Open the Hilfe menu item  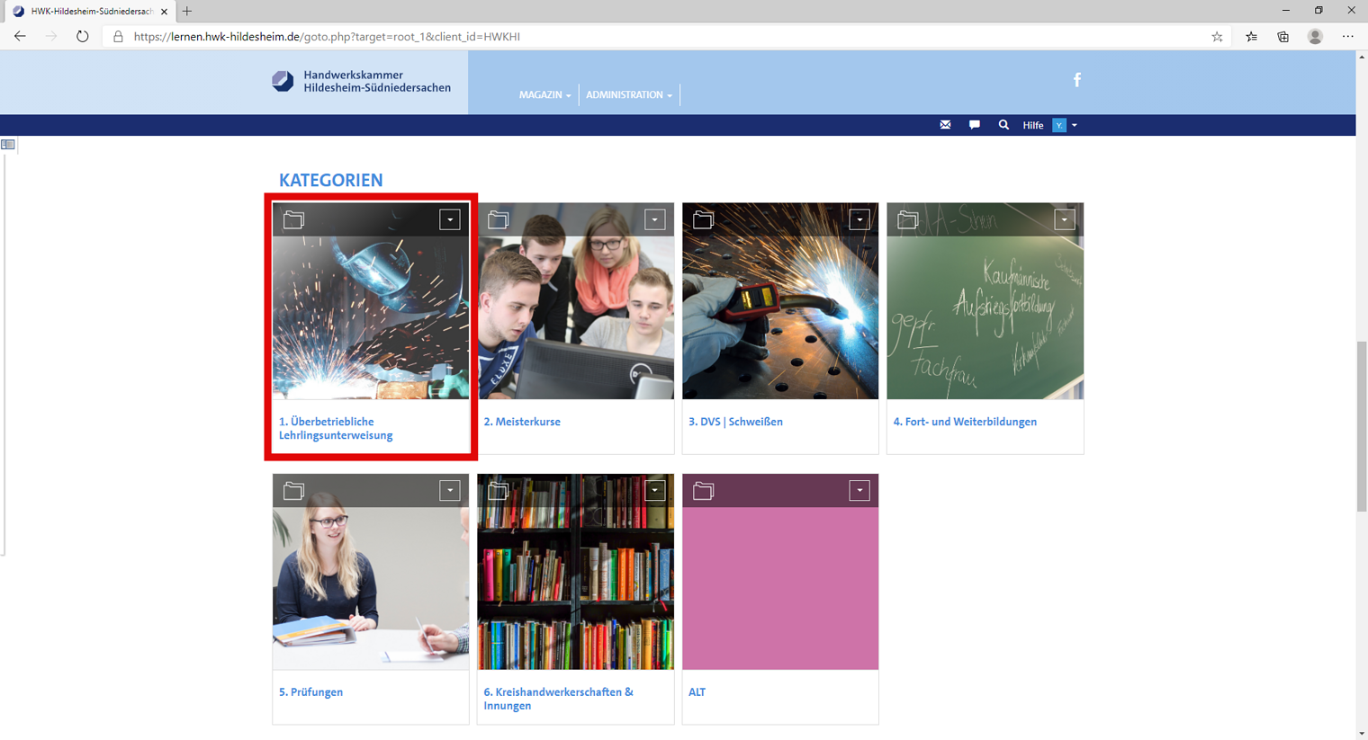pos(1033,125)
